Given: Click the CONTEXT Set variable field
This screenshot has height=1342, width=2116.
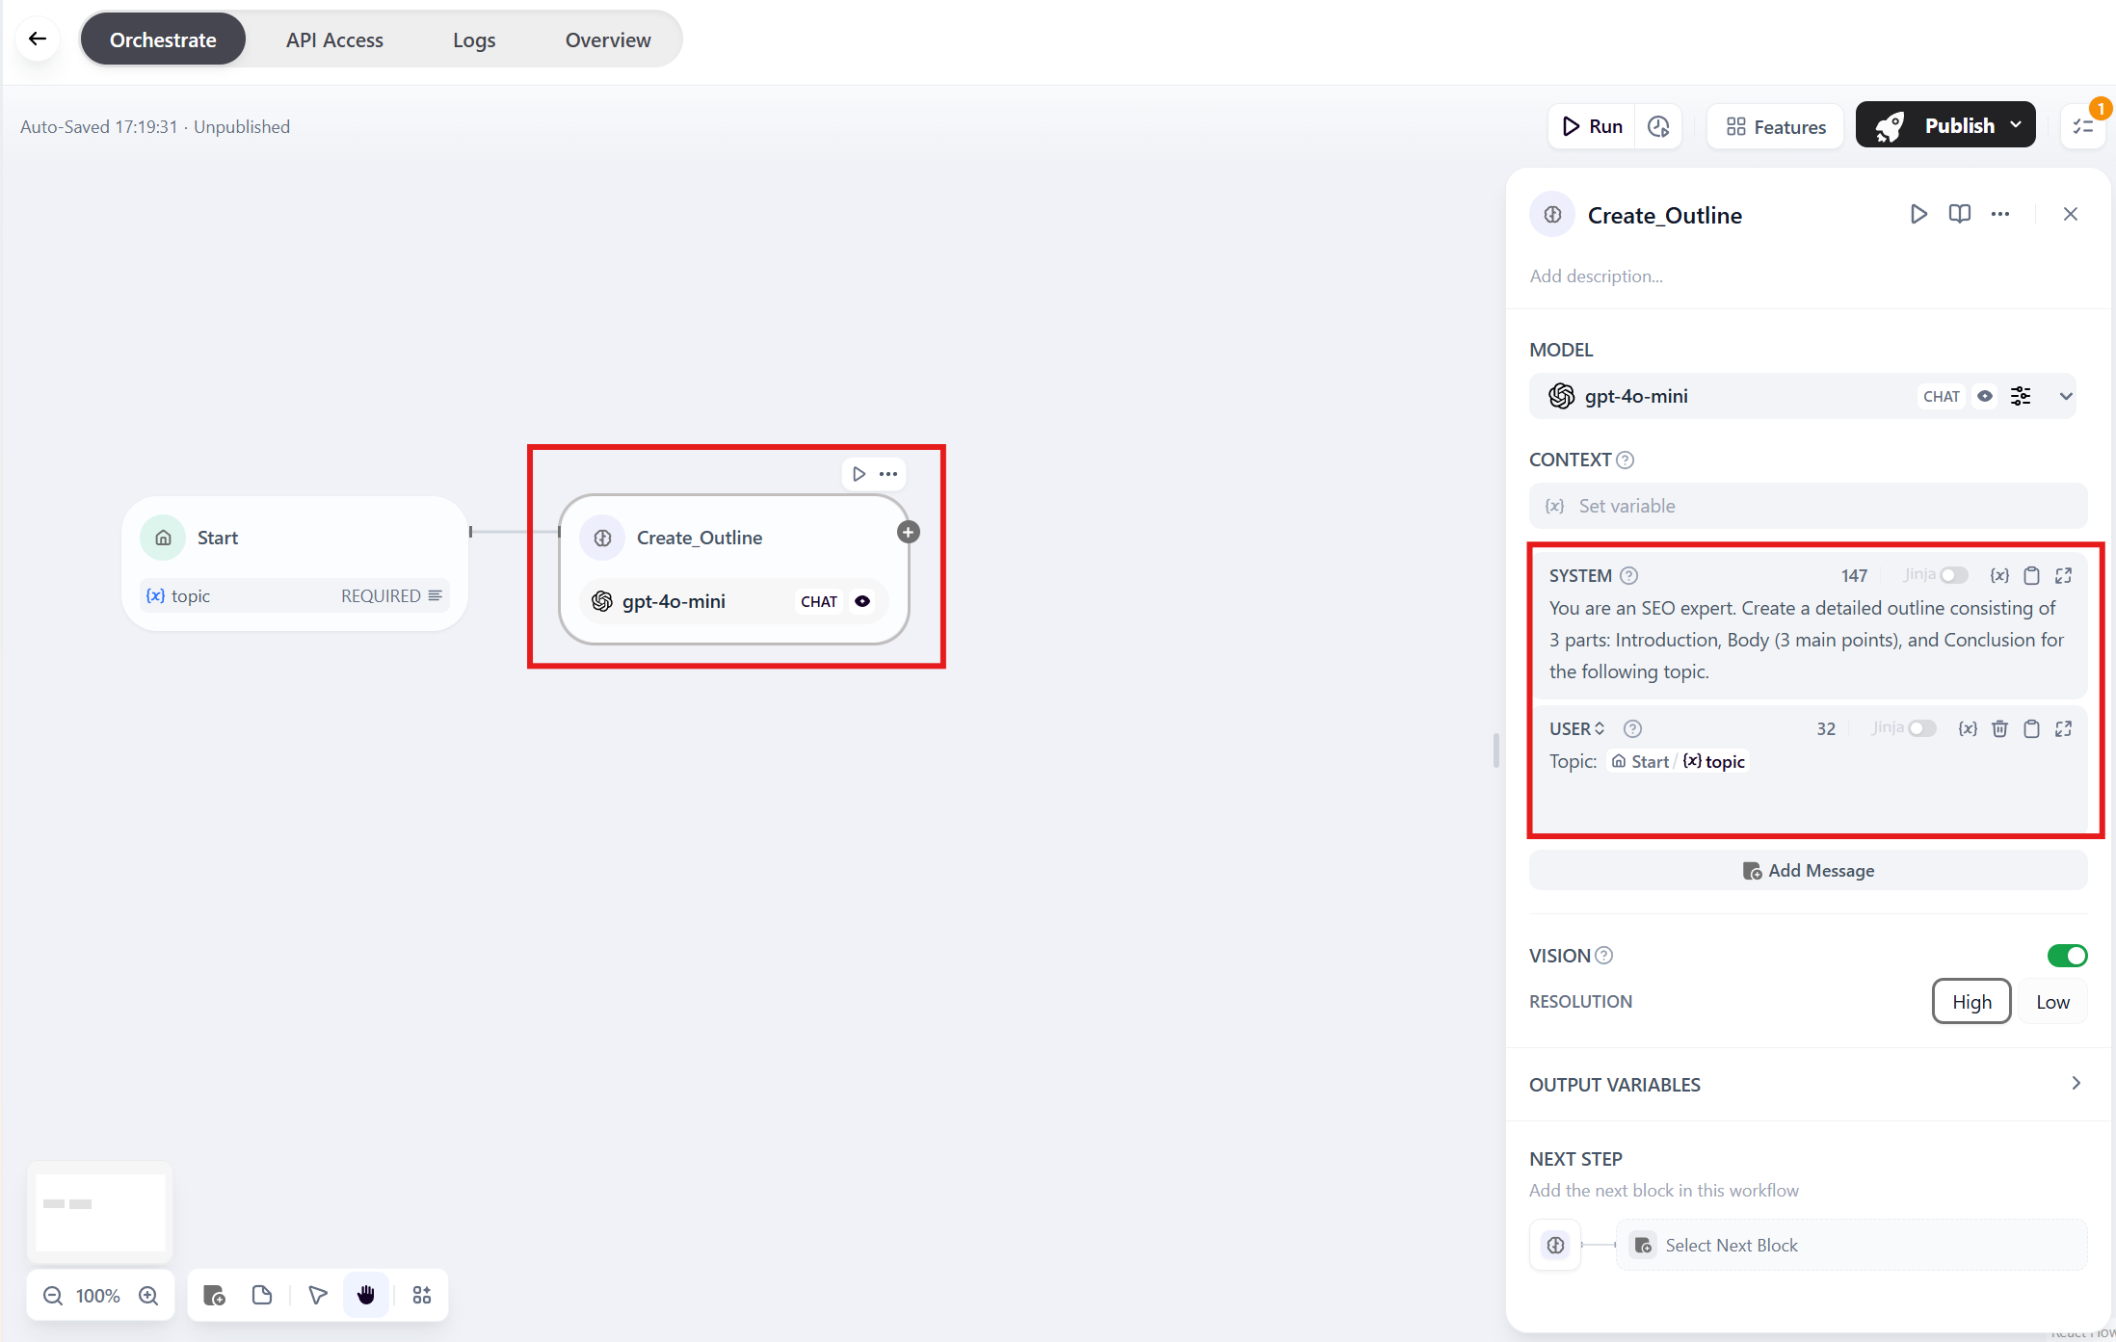Looking at the screenshot, I should click(1808, 506).
